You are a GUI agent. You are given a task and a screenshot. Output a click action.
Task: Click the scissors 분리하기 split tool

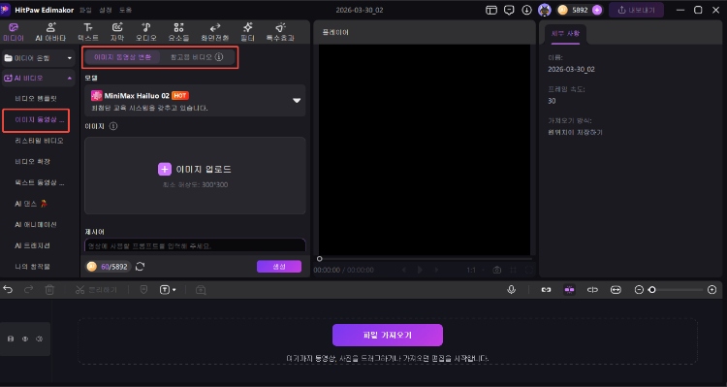tap(96, 290)
